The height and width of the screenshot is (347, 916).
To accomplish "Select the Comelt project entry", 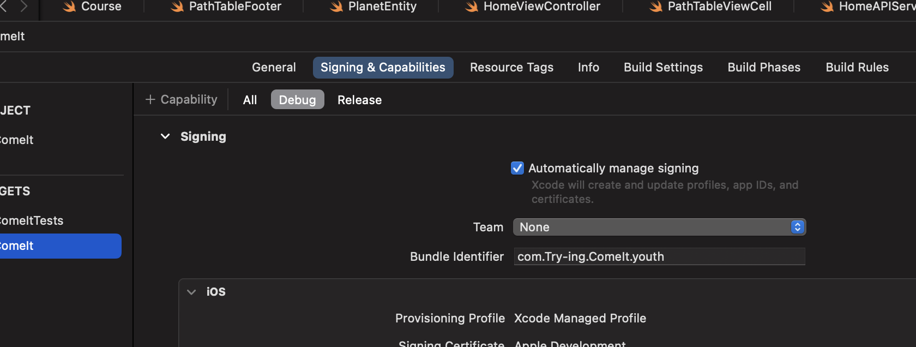I will pyautogui.click(x=17, y=140).
